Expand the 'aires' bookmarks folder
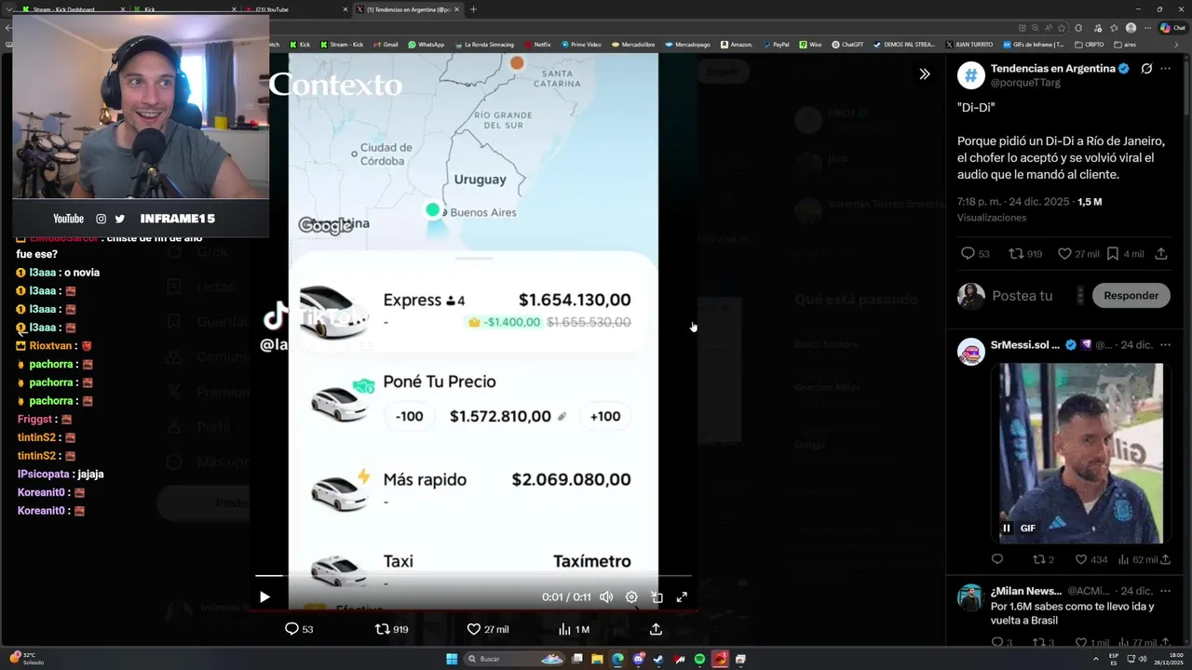Image resolution: width=1192 pixels, height=670 pixels. click(1125, 44)
